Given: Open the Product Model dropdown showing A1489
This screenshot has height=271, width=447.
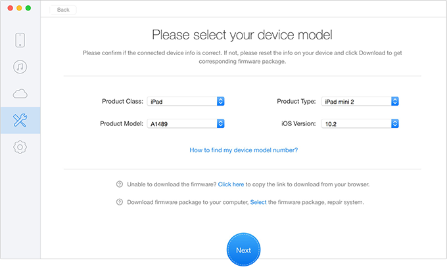Looking at the screenshot, I should (185, 123).
